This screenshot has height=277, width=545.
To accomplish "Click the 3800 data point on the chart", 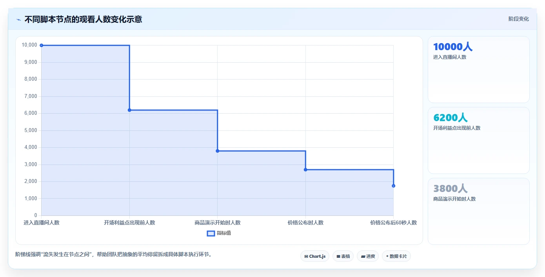I will pyautogui.click(x=217, y=151).
